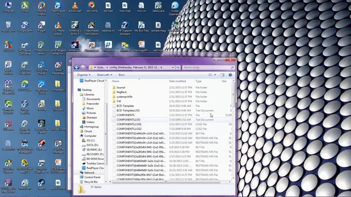Open HP Deskjet 2540 series shortcut

click(25, 48)
